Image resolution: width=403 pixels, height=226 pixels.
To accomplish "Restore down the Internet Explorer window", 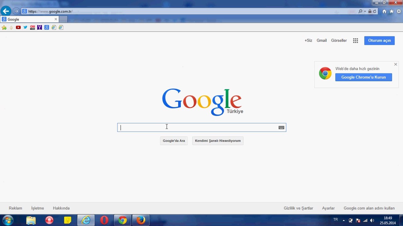I will 384,3.
